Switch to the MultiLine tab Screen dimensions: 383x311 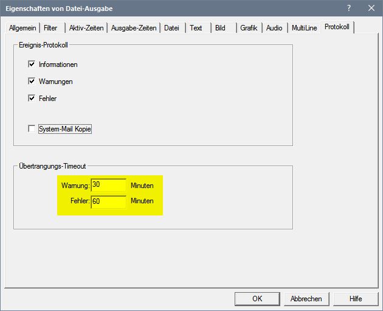pyautogui.click(x=303, y=28)
